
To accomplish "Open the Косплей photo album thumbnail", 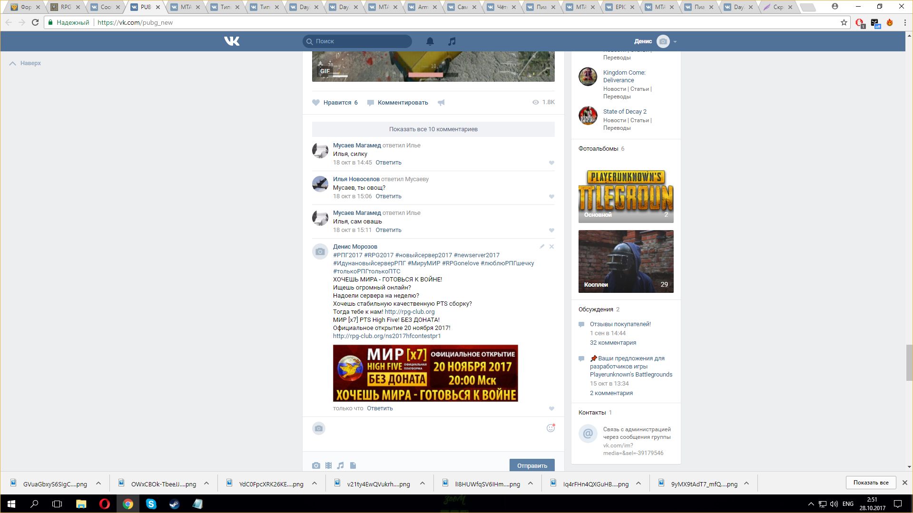I will (x=626, y=261).
